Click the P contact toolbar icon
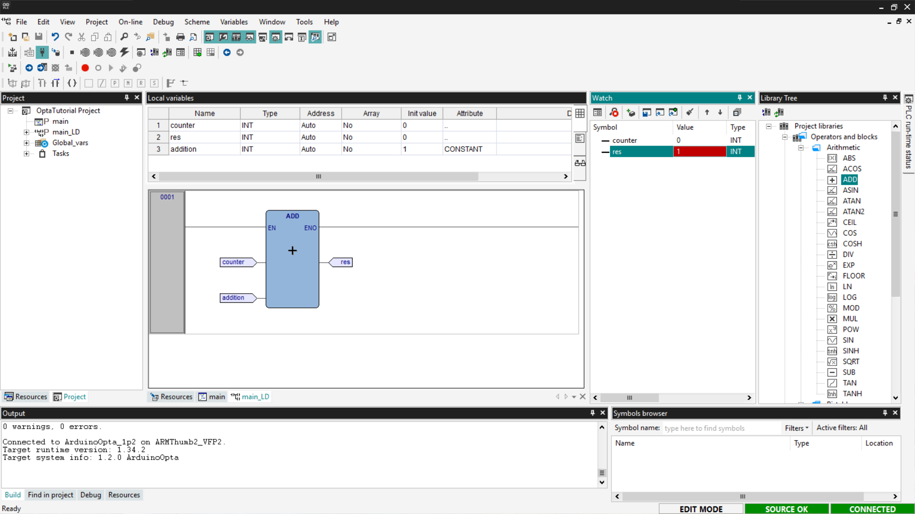This screenshot has width=915, height=514. (x=115, y=83)
